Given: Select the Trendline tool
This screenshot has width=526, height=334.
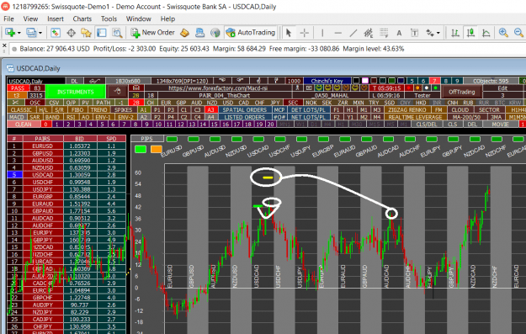Looking at the screenshot, I should click(353, 33).
